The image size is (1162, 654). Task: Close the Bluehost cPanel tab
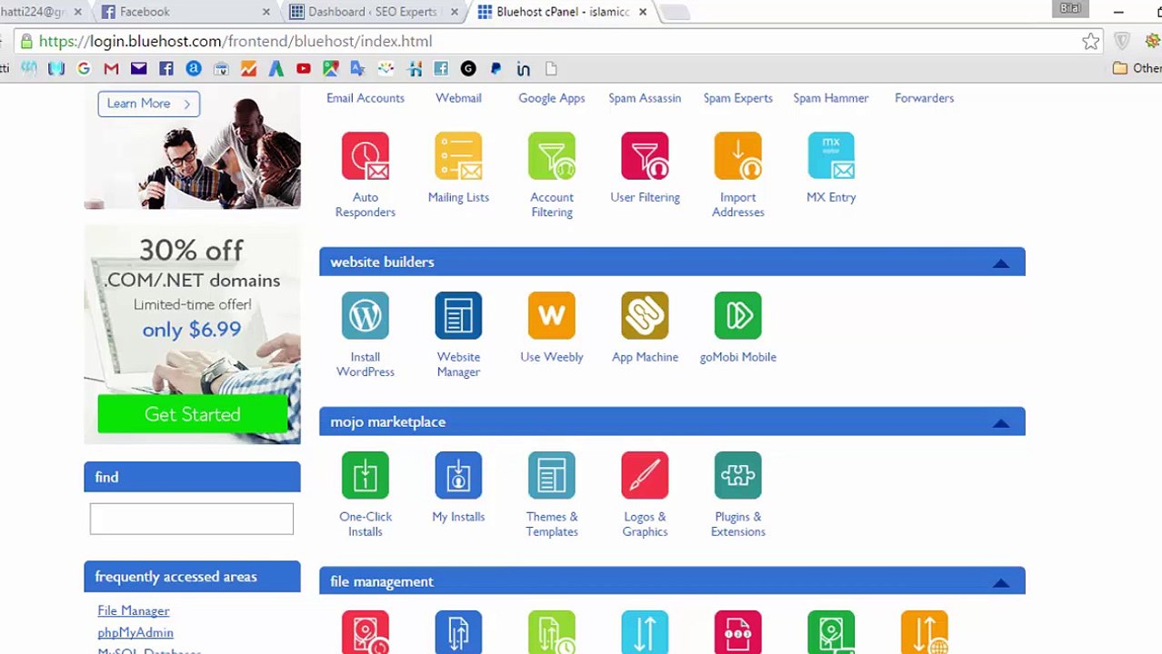[643, 12]
